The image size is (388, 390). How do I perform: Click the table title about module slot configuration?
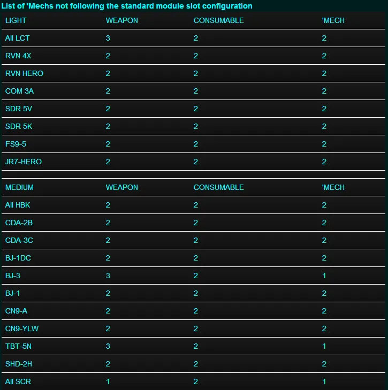coord(127,6)
